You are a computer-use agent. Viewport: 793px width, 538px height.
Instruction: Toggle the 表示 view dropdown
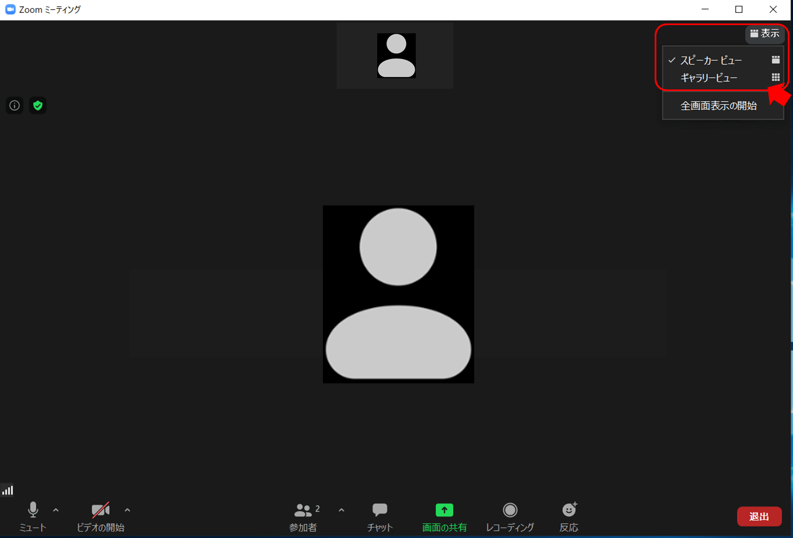click(x=764, y=34)
